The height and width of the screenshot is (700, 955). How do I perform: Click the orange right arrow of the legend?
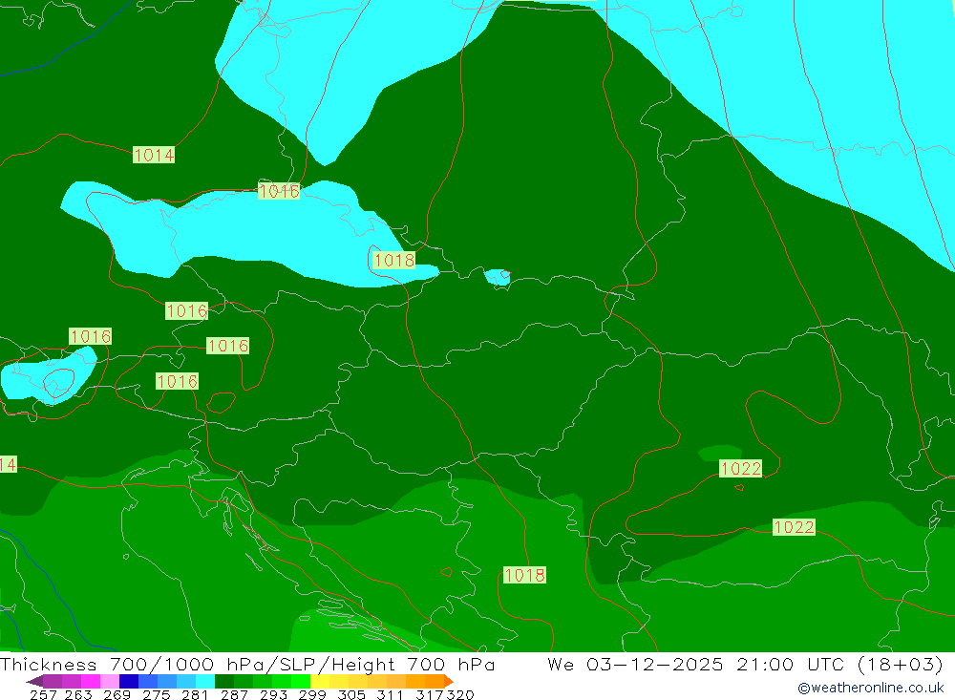click(448, 681)
